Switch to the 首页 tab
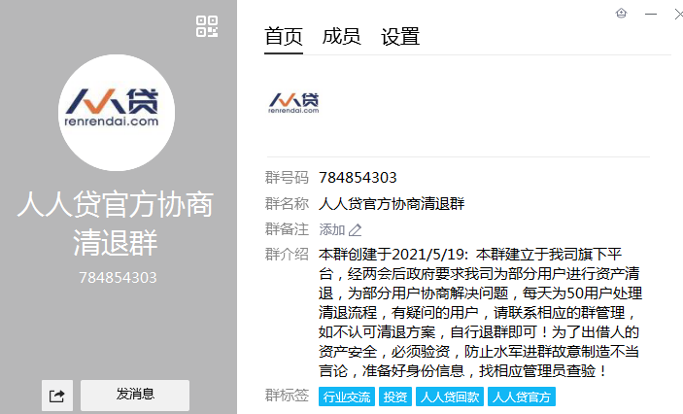The image size is (683, 414). click(284, 37)
